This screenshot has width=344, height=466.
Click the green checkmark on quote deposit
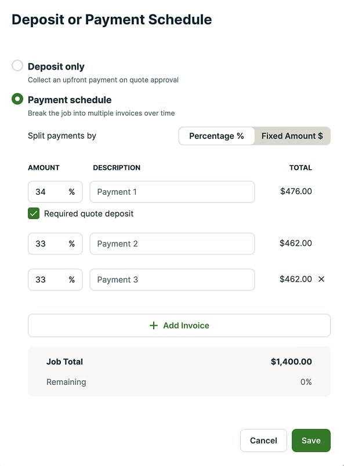pos(33,213)
